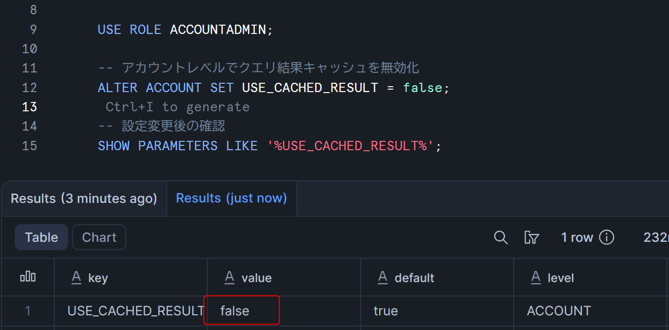The height and width of the screenshot is (330, 669).
Task: Click the true cell in default column
Action: (386, 311)
